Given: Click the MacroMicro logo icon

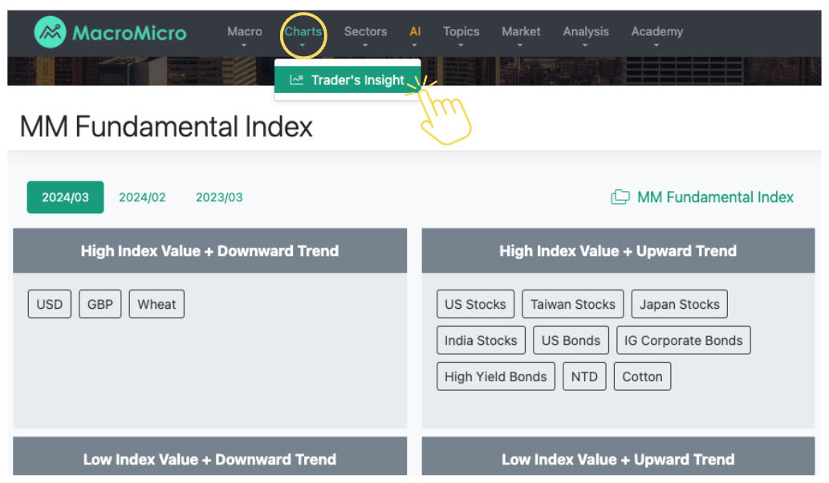Looking at the screenshot, I should (x=51, y=32).
